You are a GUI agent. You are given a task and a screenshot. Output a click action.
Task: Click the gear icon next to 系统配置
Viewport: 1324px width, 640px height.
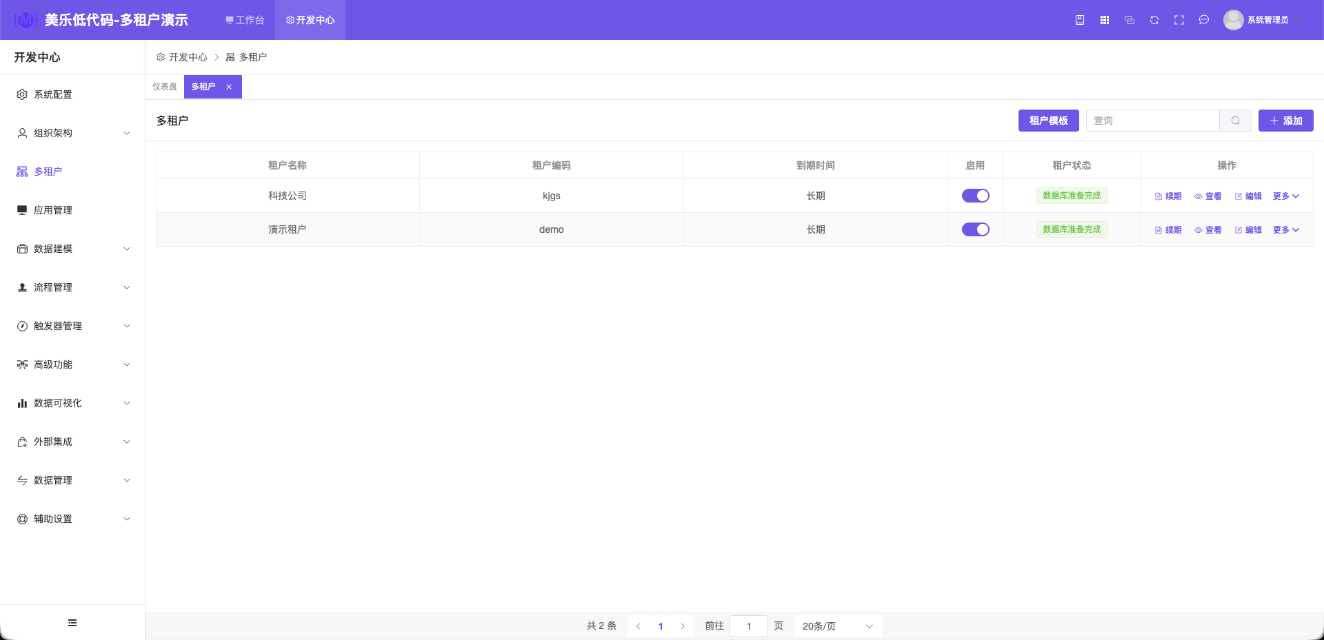[x=22, y=94]
